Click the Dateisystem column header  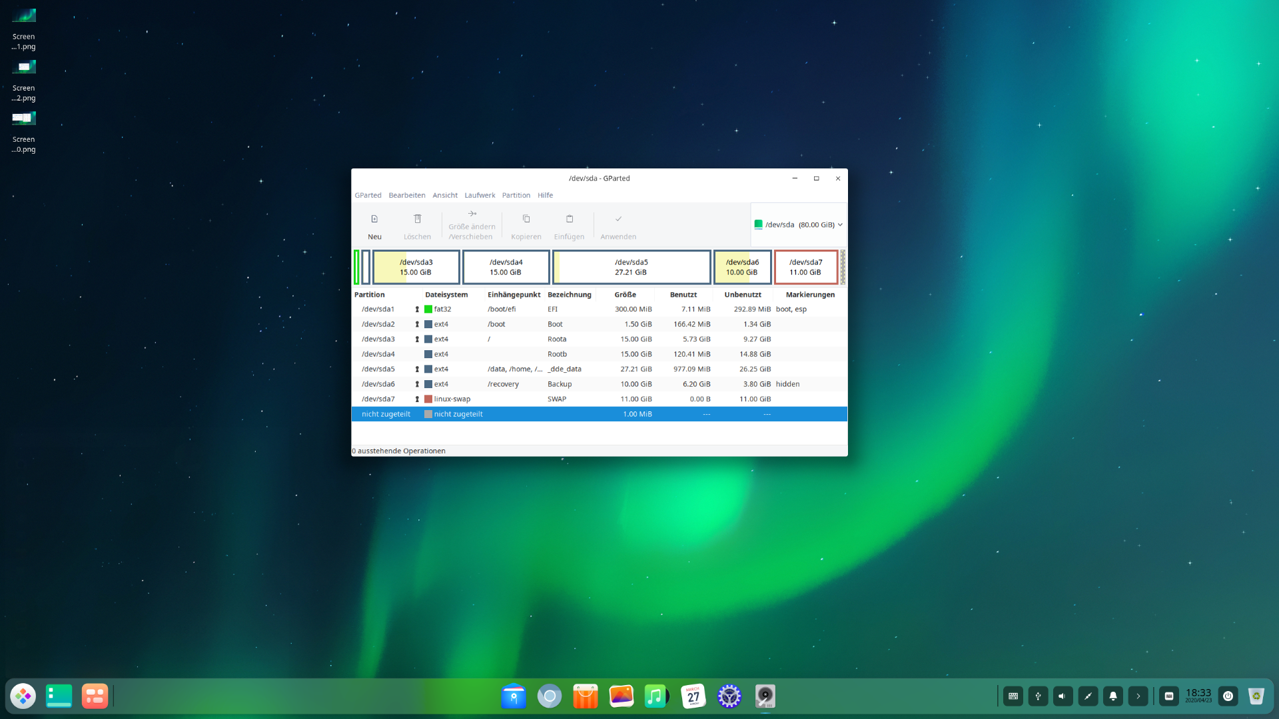(446, 295)
